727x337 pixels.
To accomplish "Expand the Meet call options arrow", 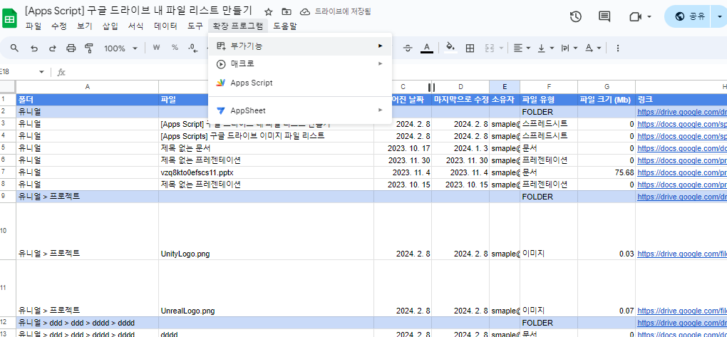I will pos(649,16).
